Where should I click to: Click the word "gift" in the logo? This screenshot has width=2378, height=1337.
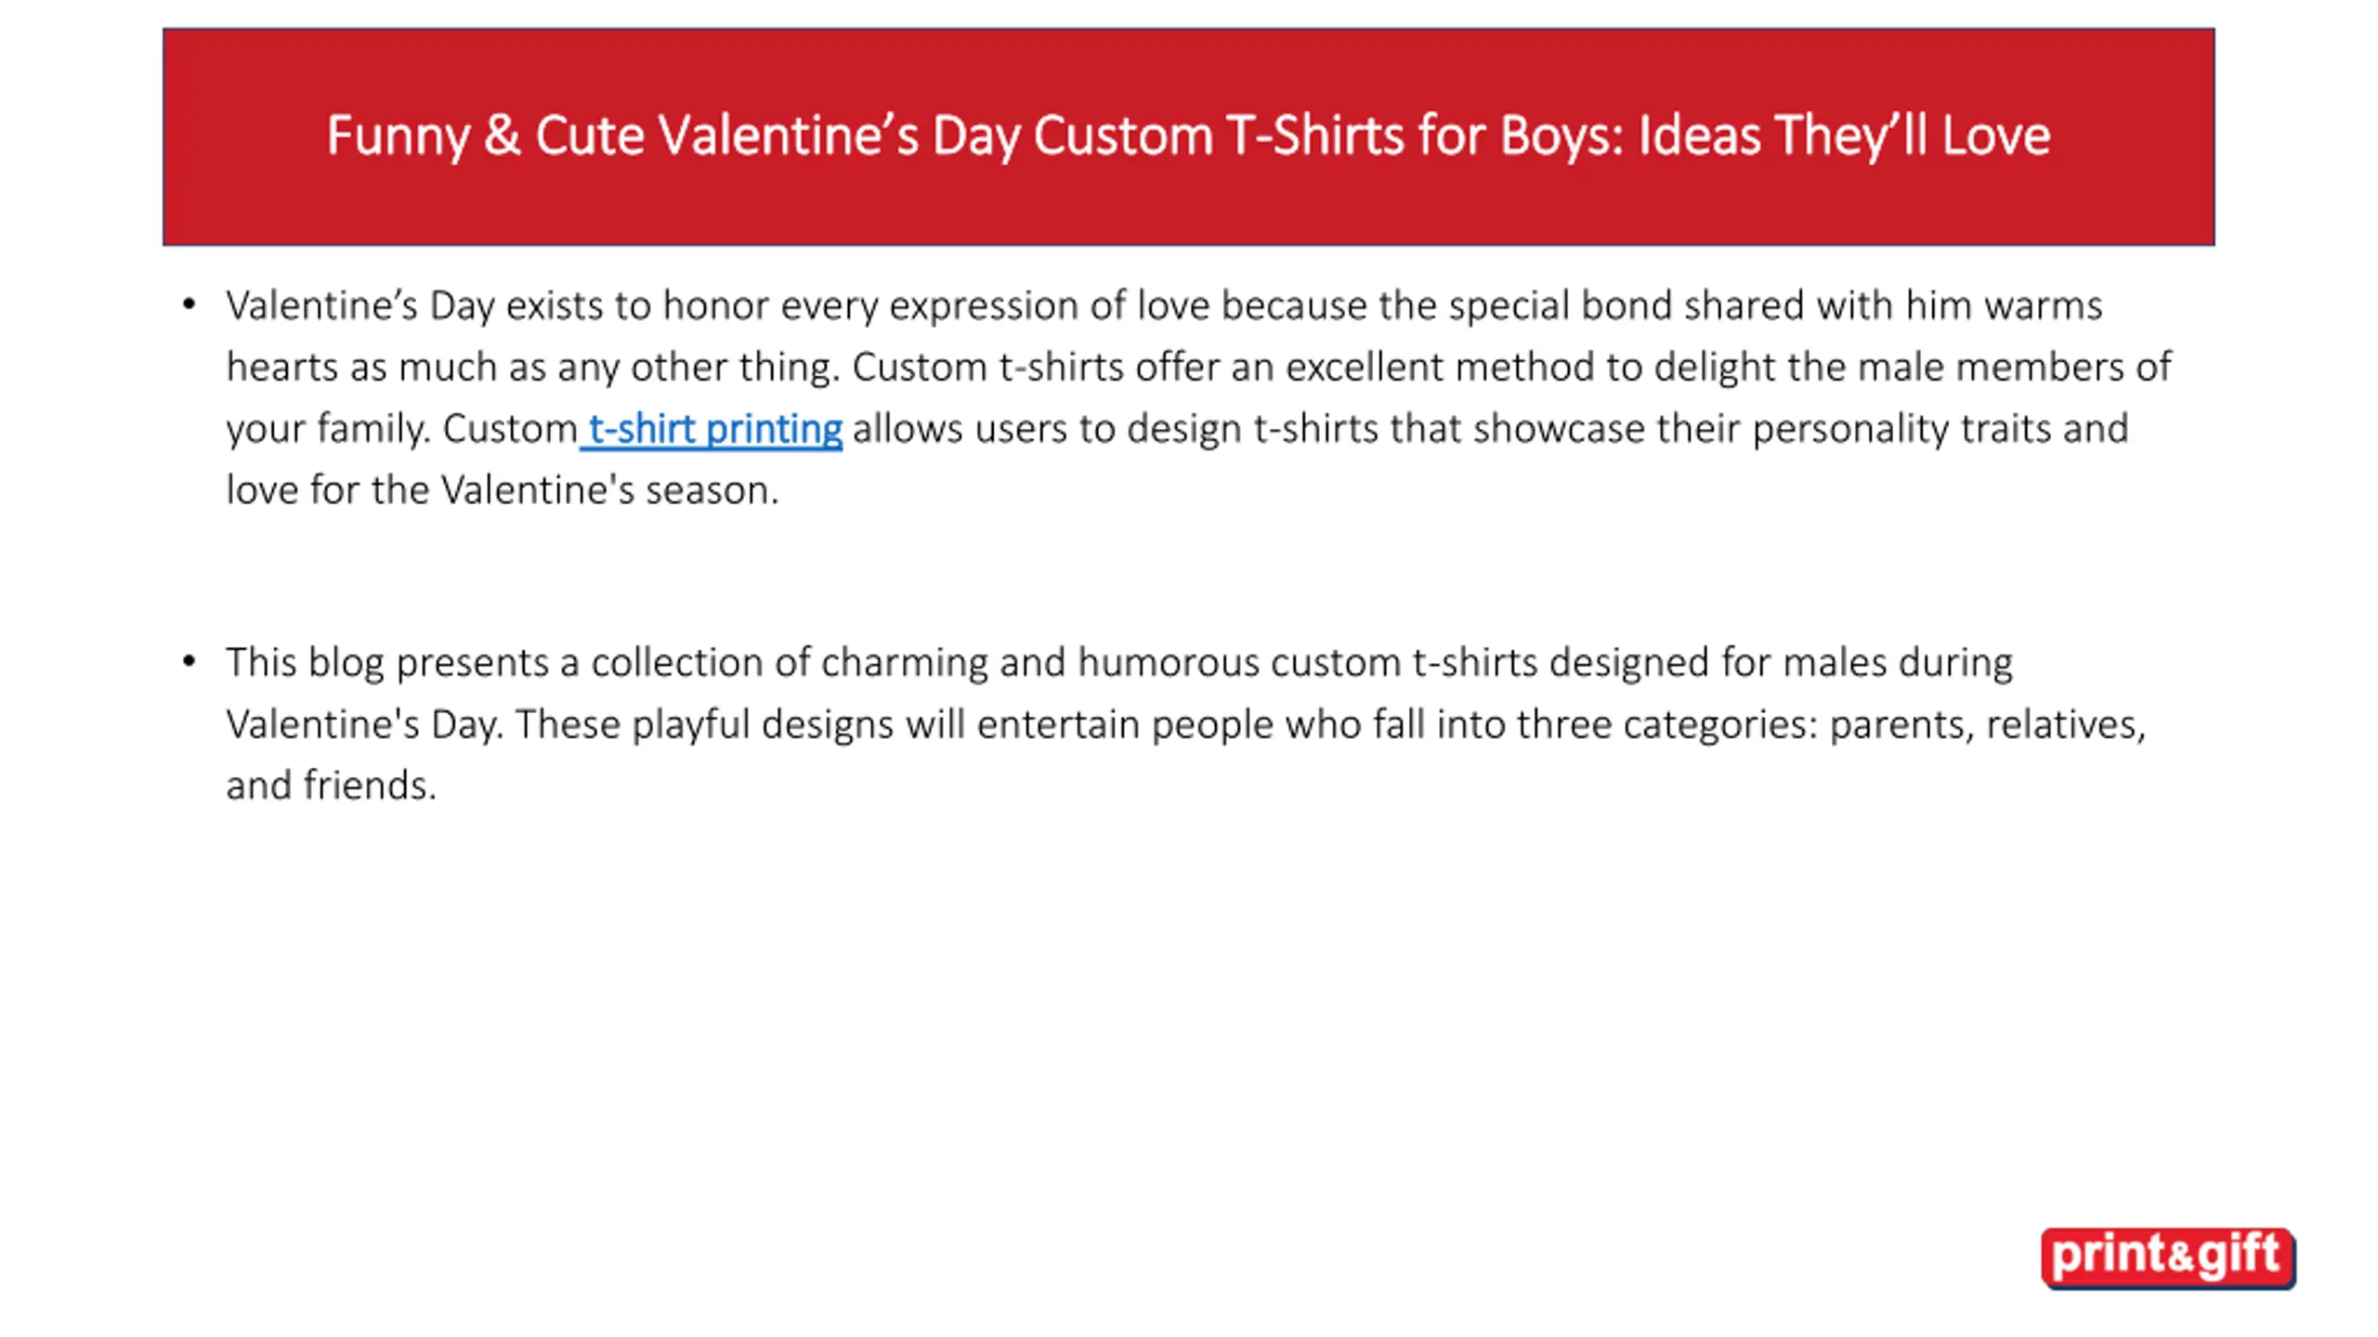pyautogui.click(x=2239, y=1256)
